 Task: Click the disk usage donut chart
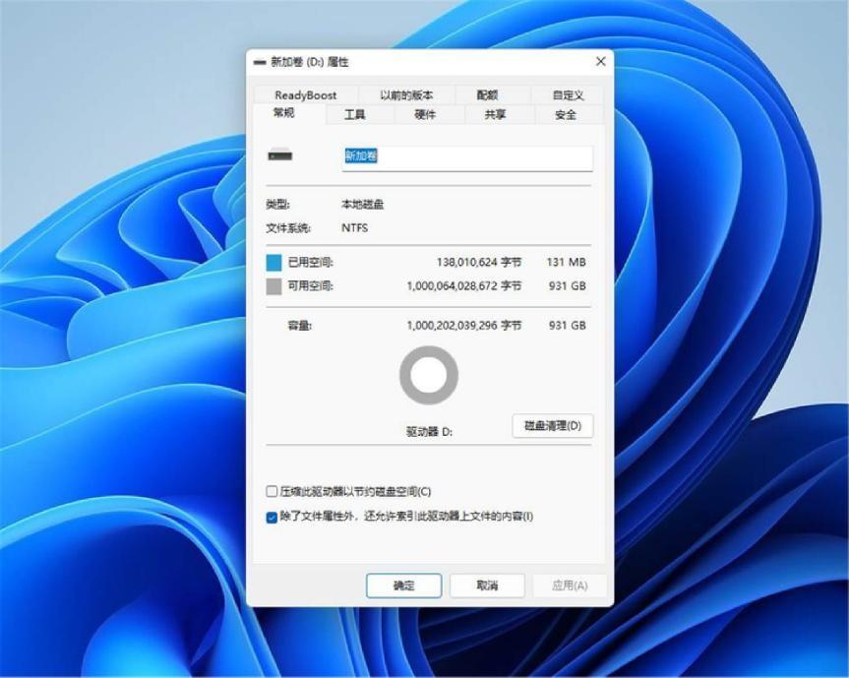click(x=429, y=375)
